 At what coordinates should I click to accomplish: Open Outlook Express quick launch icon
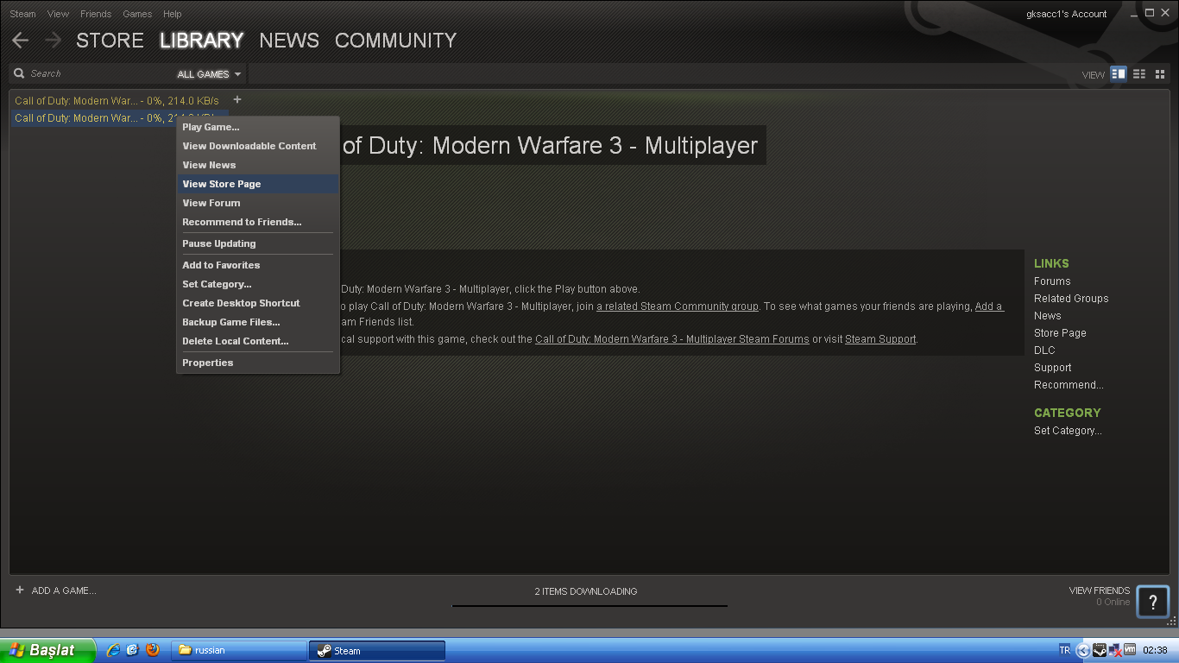pyautogui.click(x=133, y=650)
